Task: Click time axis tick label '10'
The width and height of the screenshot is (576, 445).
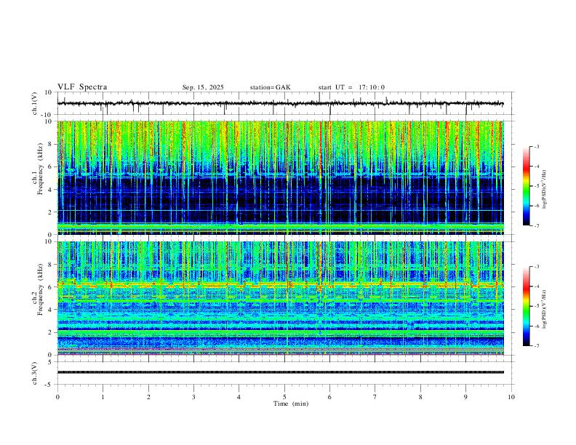Action: tap(511, 397)
